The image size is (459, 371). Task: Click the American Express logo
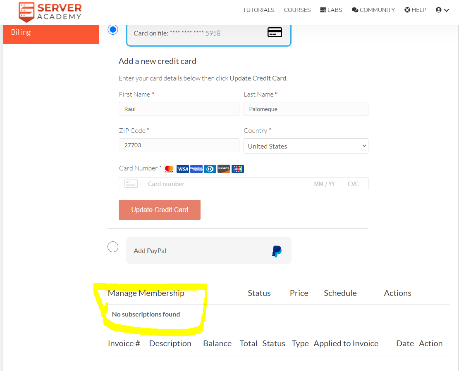196,169
